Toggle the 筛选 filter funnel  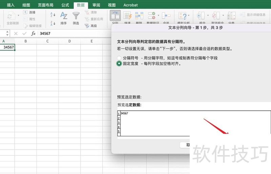coord(76,18)
